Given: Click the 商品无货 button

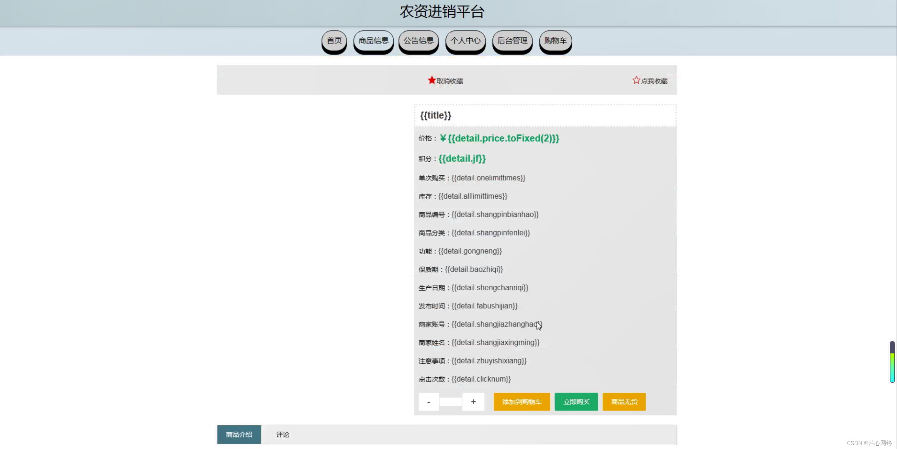Looking at the screenshot, I should coord(624,402).
